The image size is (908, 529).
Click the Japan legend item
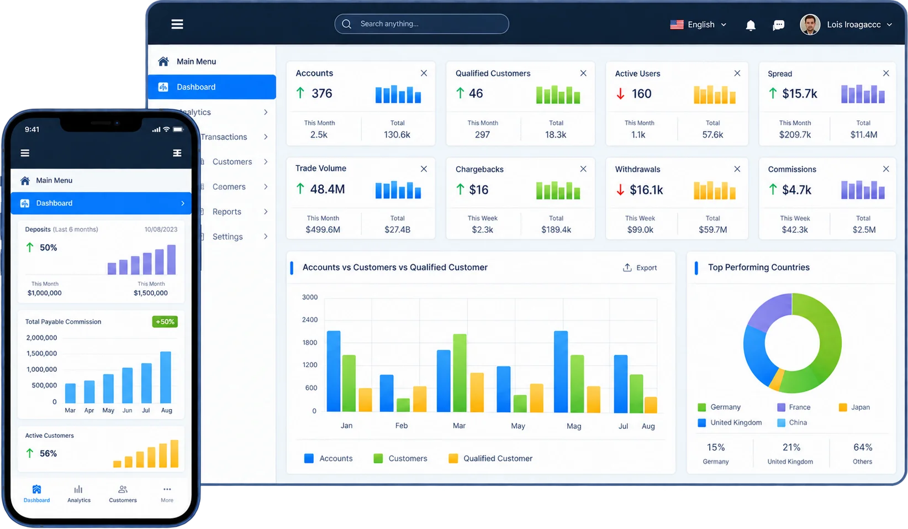coord(854,407)
